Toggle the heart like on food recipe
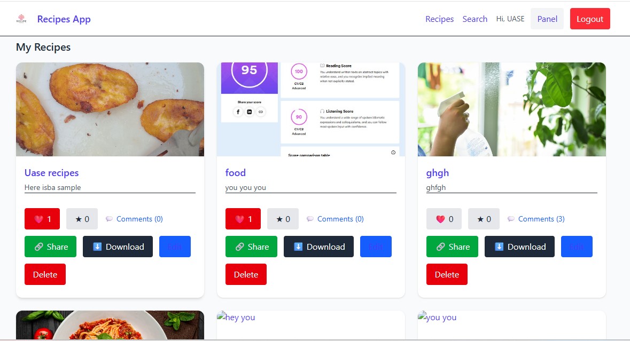Image resolution: width=630 pixels, height=341 pixels. coord(243,219)
